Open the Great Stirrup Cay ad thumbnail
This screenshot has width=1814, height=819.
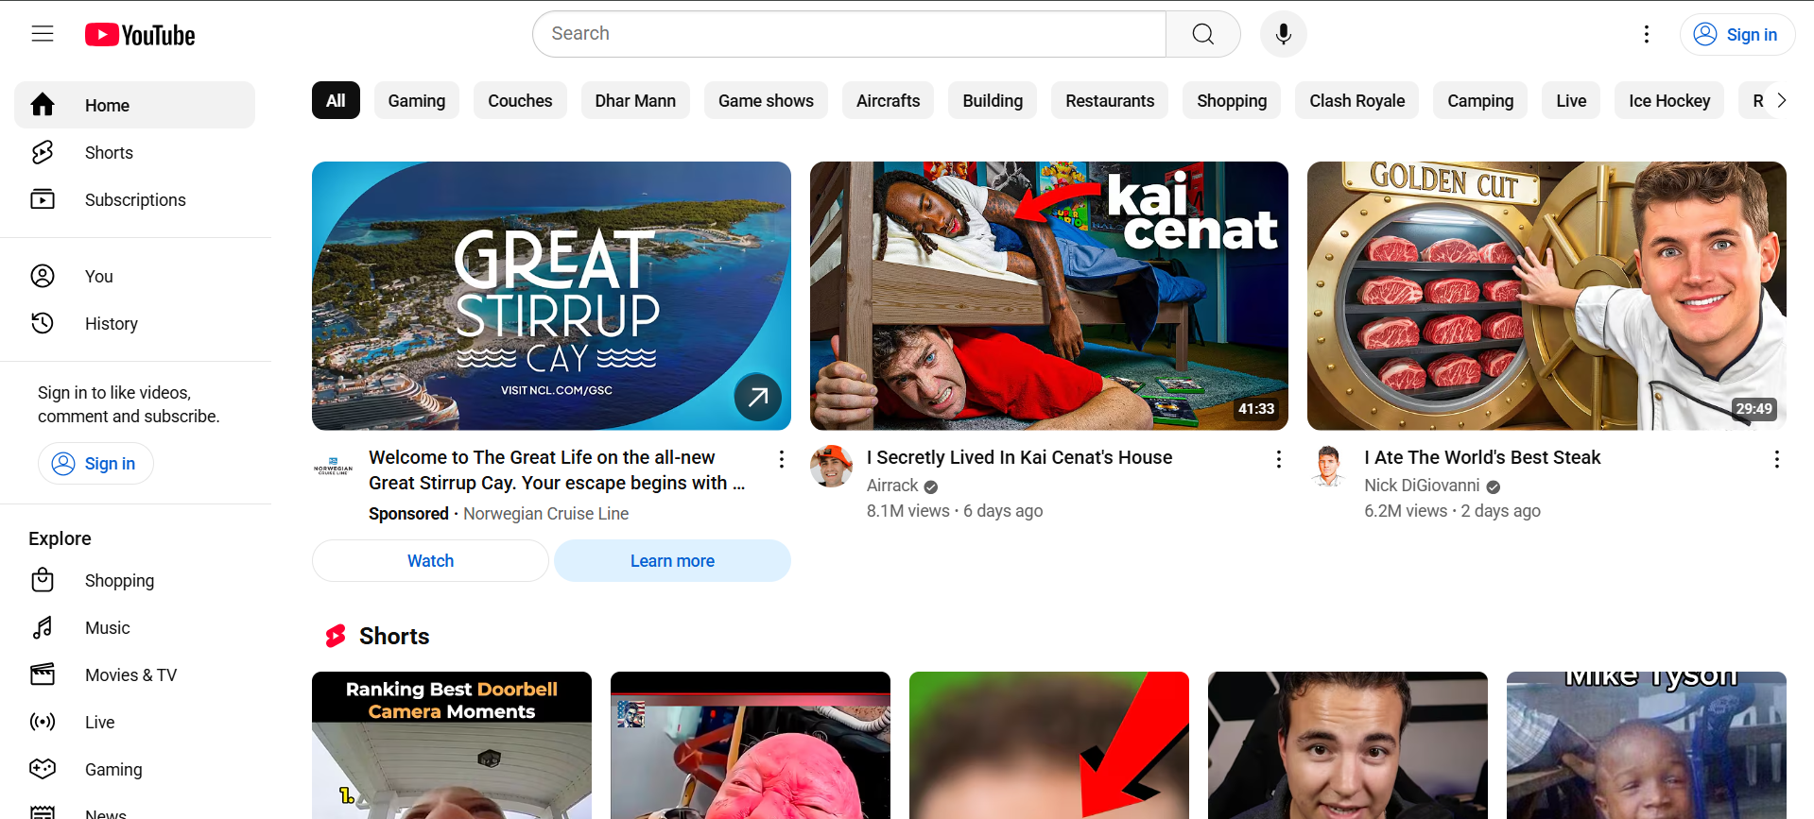click(551, 296)
